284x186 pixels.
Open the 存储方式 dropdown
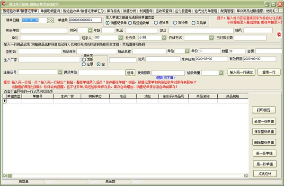pyautogui.click(x=212, y=37)
